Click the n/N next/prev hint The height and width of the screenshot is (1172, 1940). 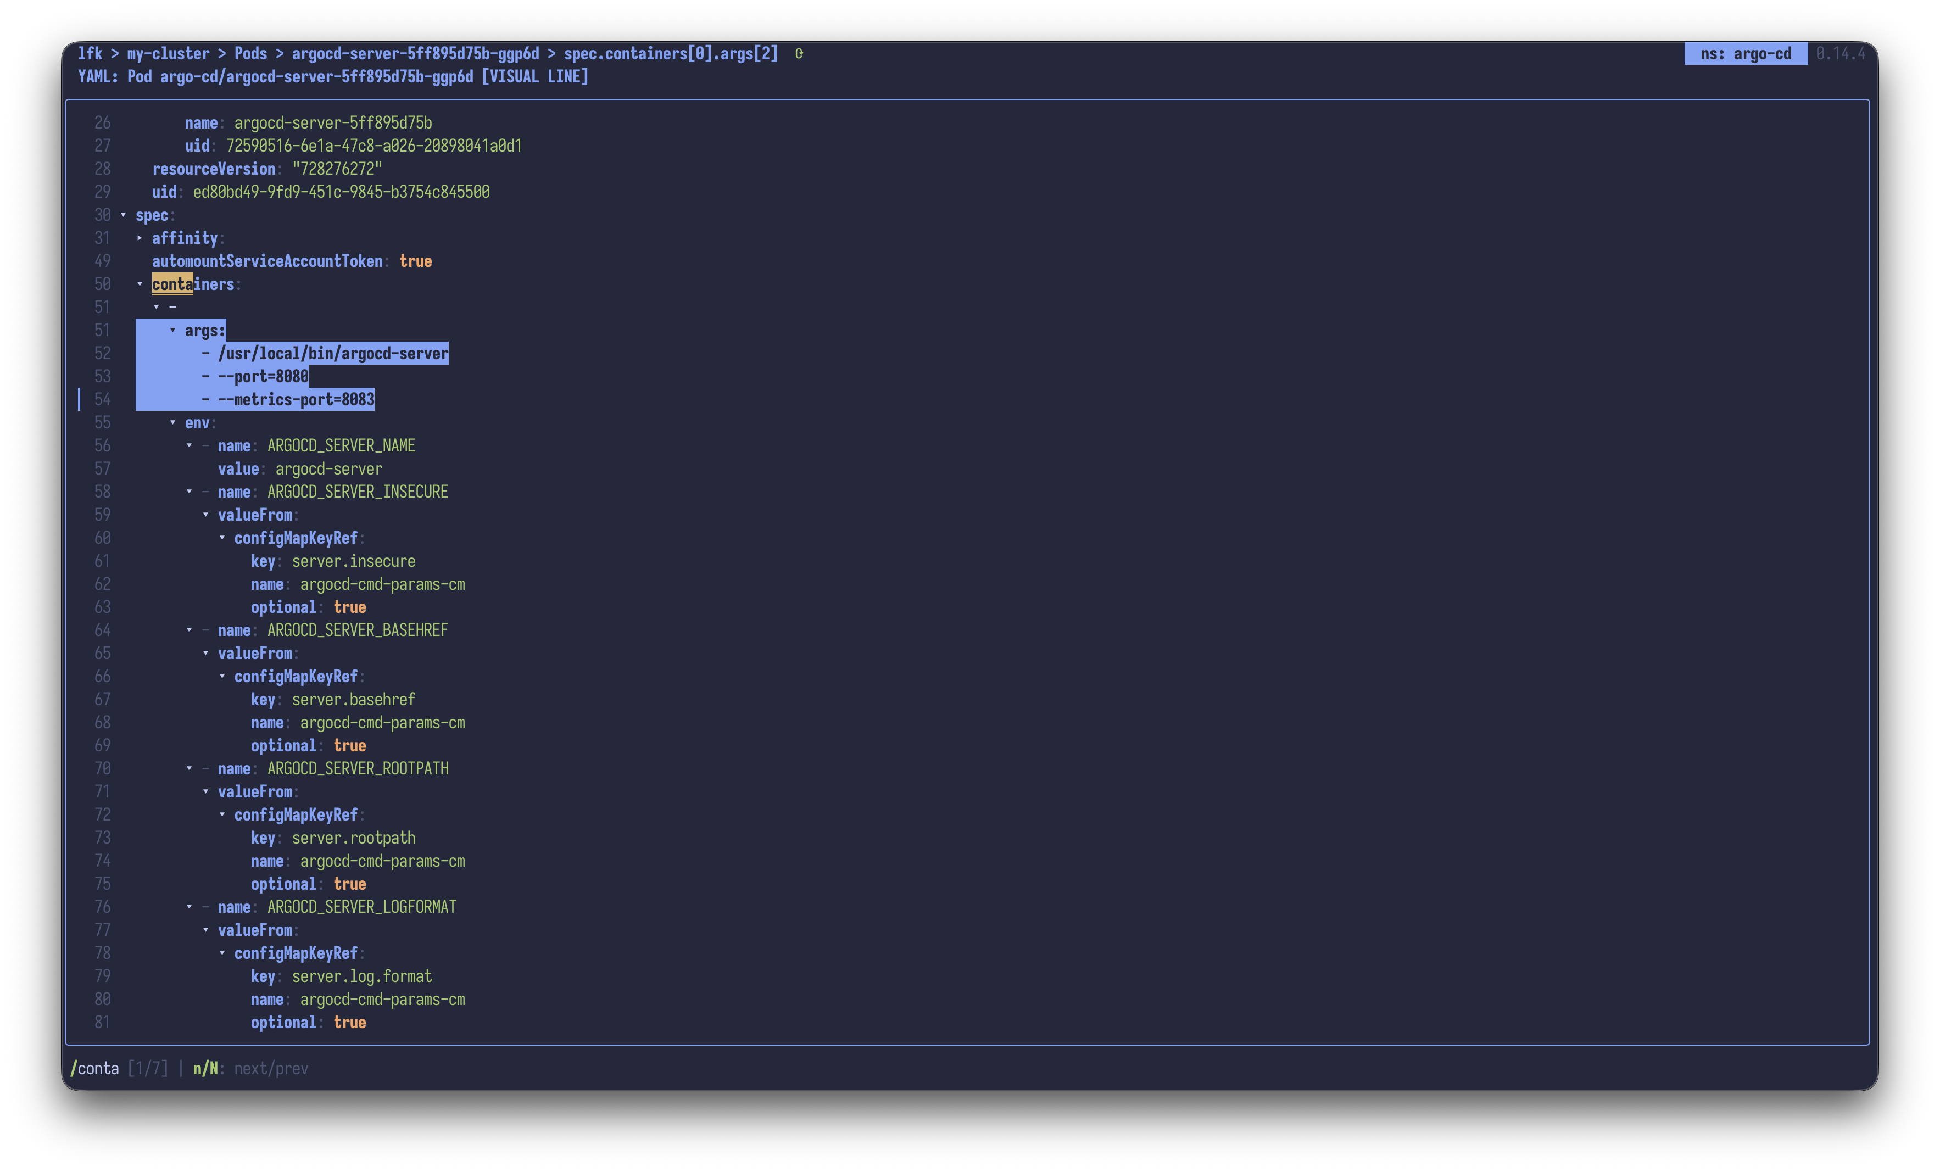tap(250, 1068)
